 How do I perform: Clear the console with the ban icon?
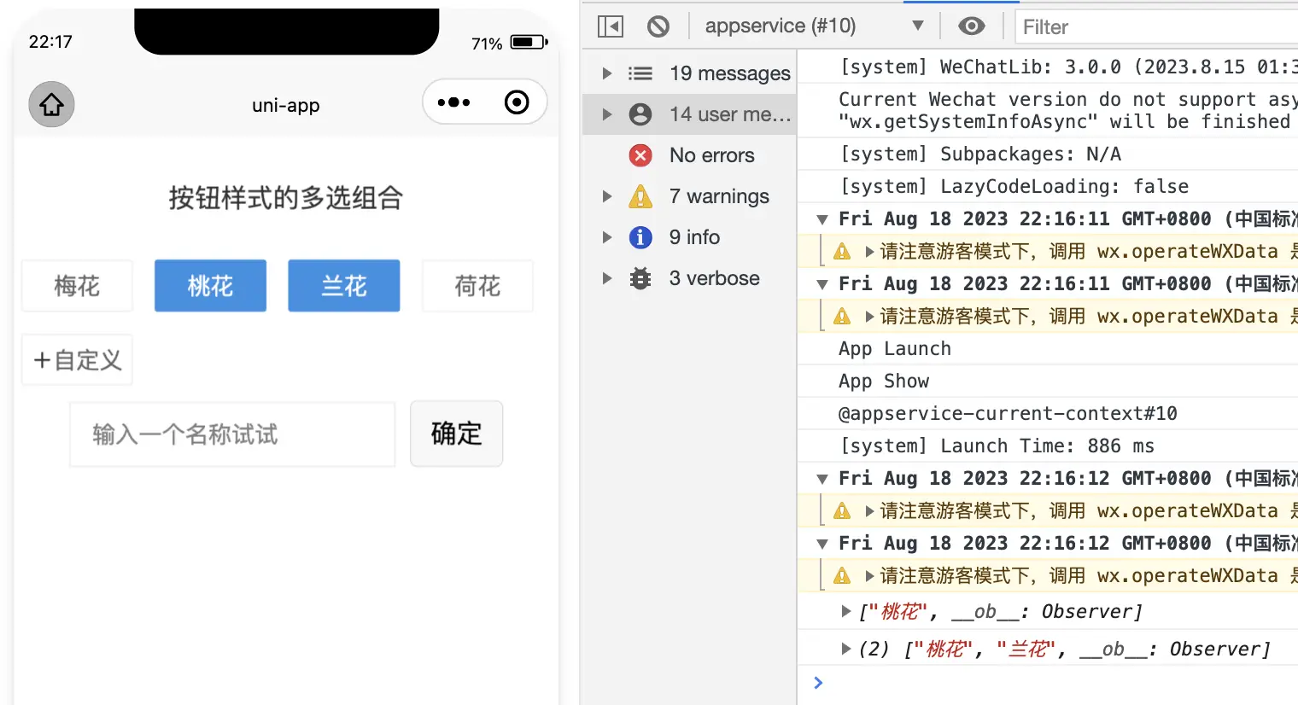[658, 26]
